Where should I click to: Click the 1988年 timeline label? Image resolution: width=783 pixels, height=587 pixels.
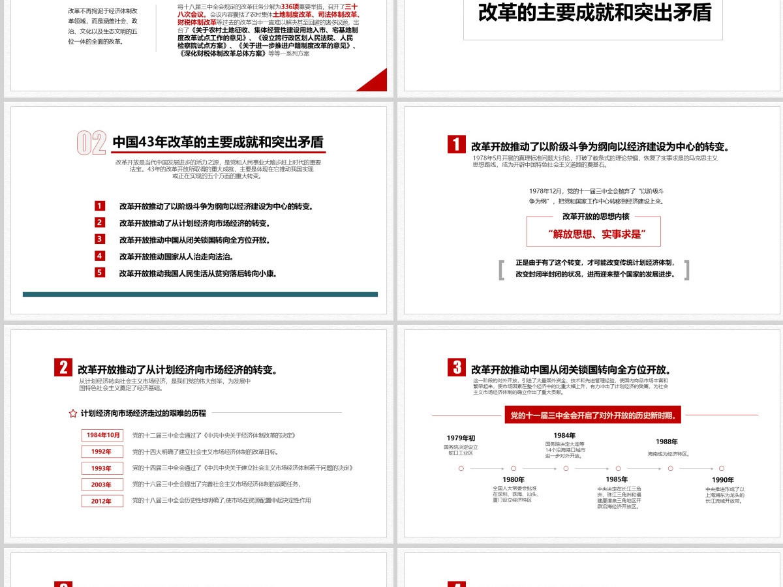click(x=667, y=442)
